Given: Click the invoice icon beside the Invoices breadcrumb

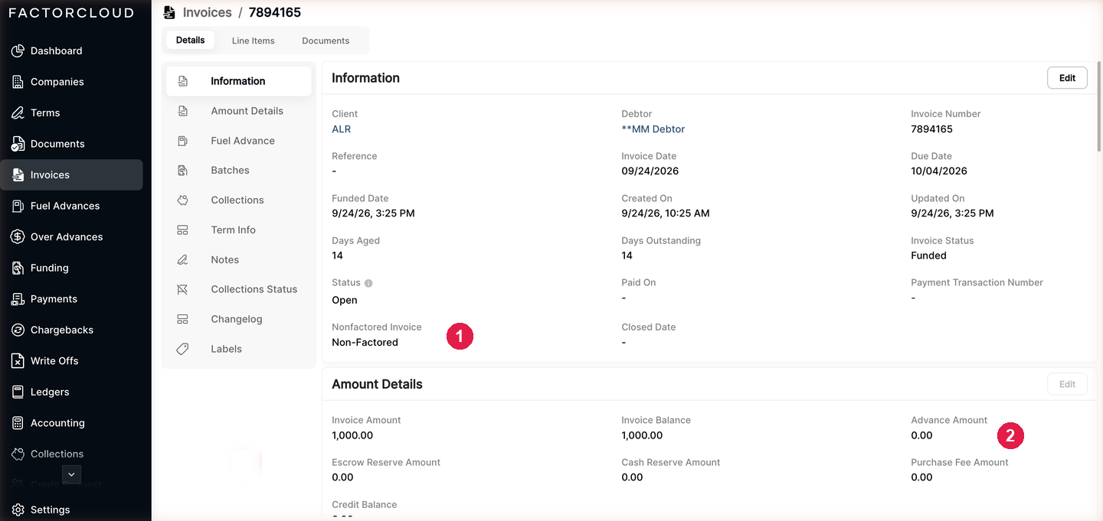Looking at the screenshot, I should pyautogui.click(x=170, y=12).
